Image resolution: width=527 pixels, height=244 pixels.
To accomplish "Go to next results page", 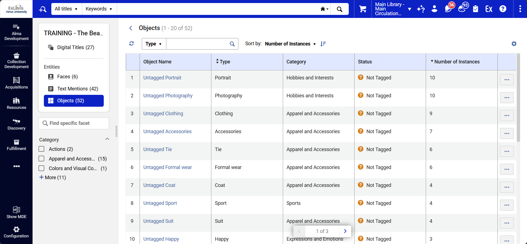I will [x=345, y=231].
